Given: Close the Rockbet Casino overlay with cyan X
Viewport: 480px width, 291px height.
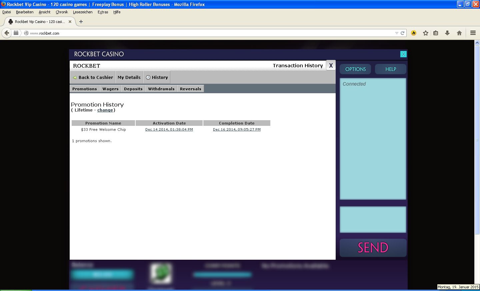Looking at the screenshot, I should [x=403, y=54].
